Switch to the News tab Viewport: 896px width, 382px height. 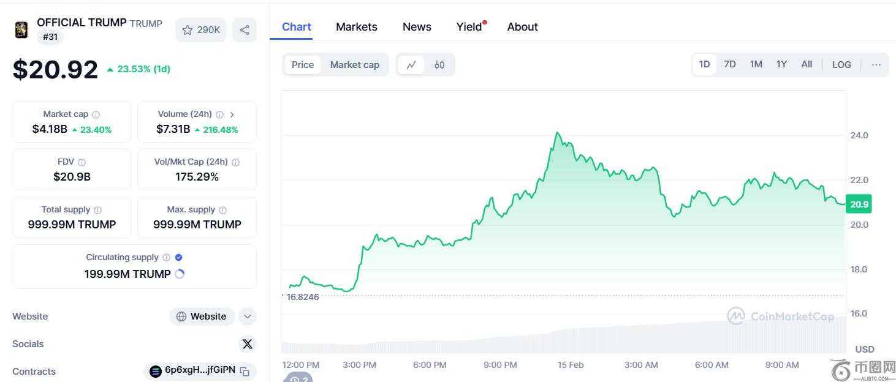[x=417, y=27]
